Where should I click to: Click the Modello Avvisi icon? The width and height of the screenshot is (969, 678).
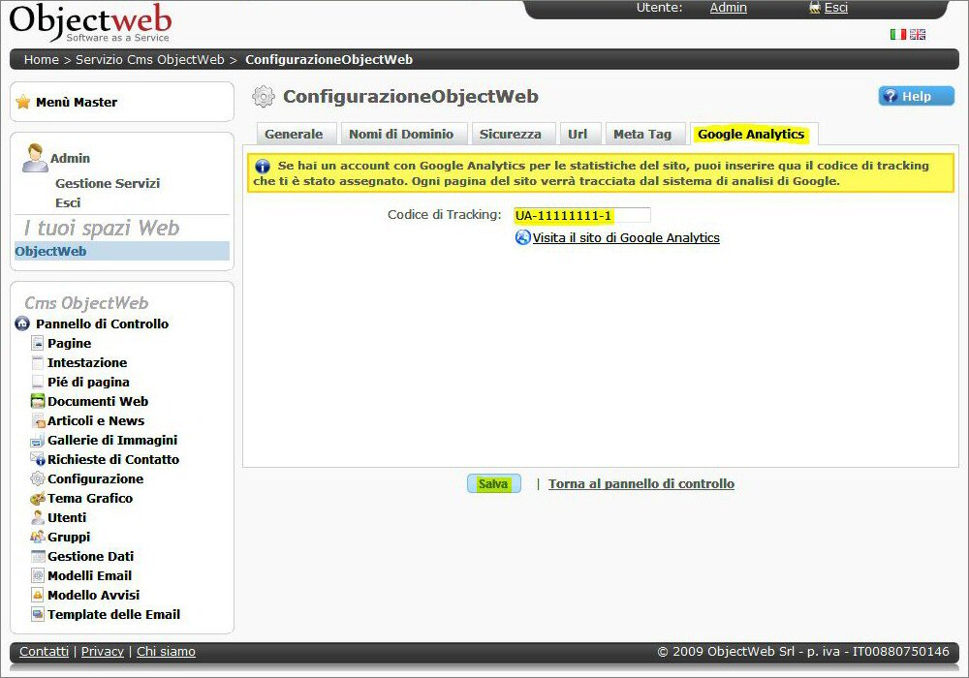pos(38,595)
